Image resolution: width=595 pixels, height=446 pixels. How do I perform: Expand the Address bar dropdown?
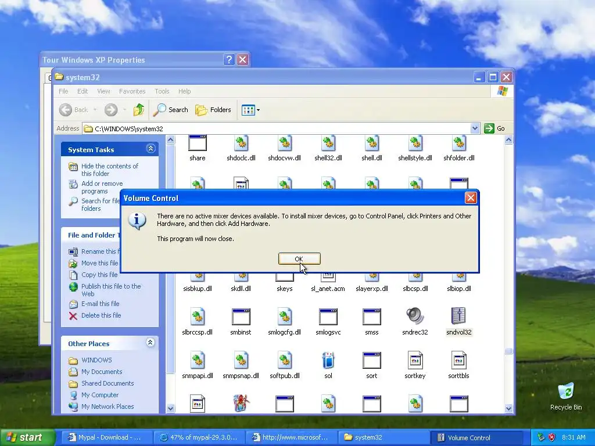[x=475, y=128]
